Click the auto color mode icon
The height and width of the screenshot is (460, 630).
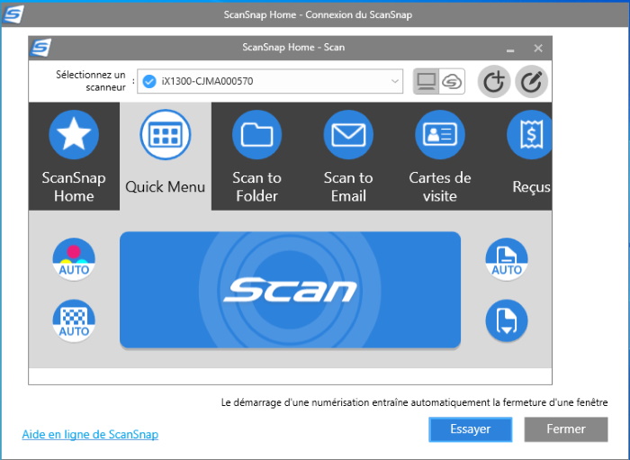coord(74,259)
